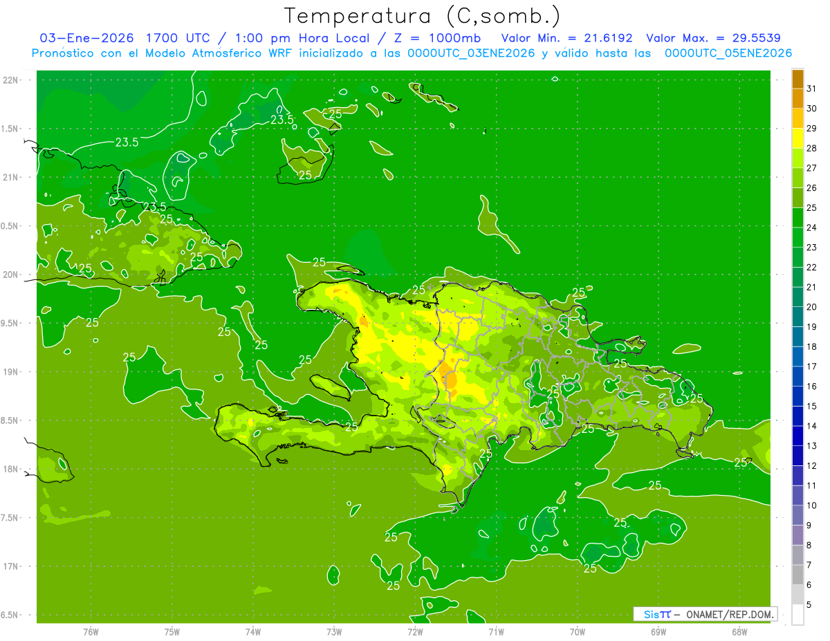Click 'Valor Max. = 29.5539' value
The width and height of the screenshot is (830, 641).
713,37
